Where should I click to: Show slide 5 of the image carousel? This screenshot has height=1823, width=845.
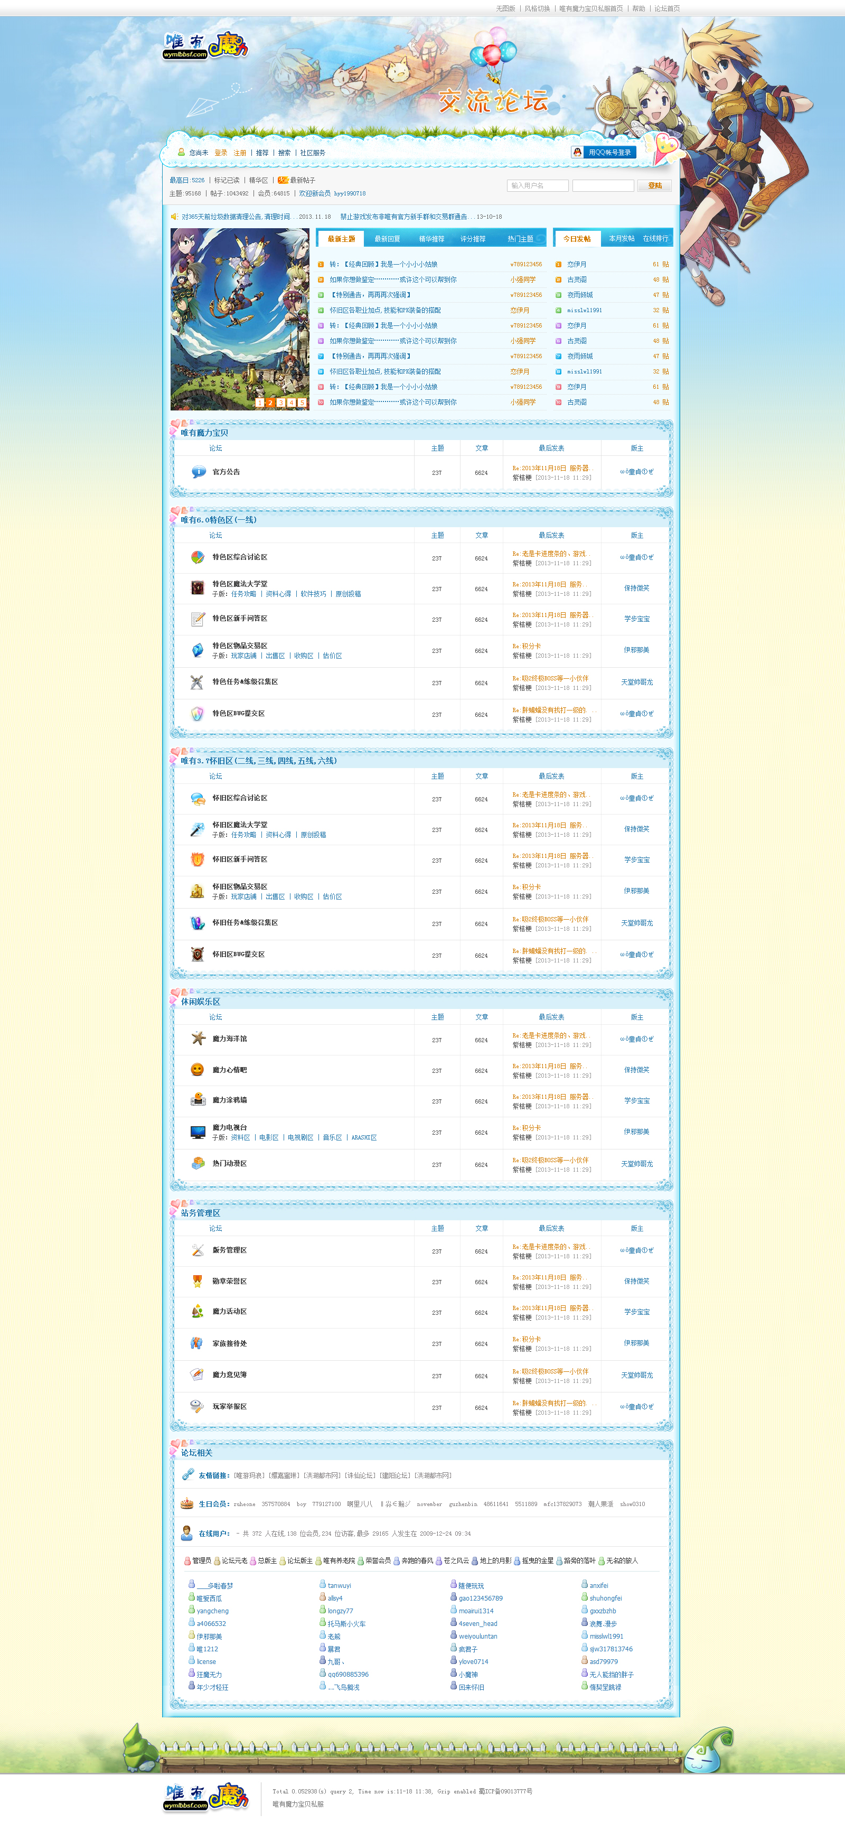(302, 403)
